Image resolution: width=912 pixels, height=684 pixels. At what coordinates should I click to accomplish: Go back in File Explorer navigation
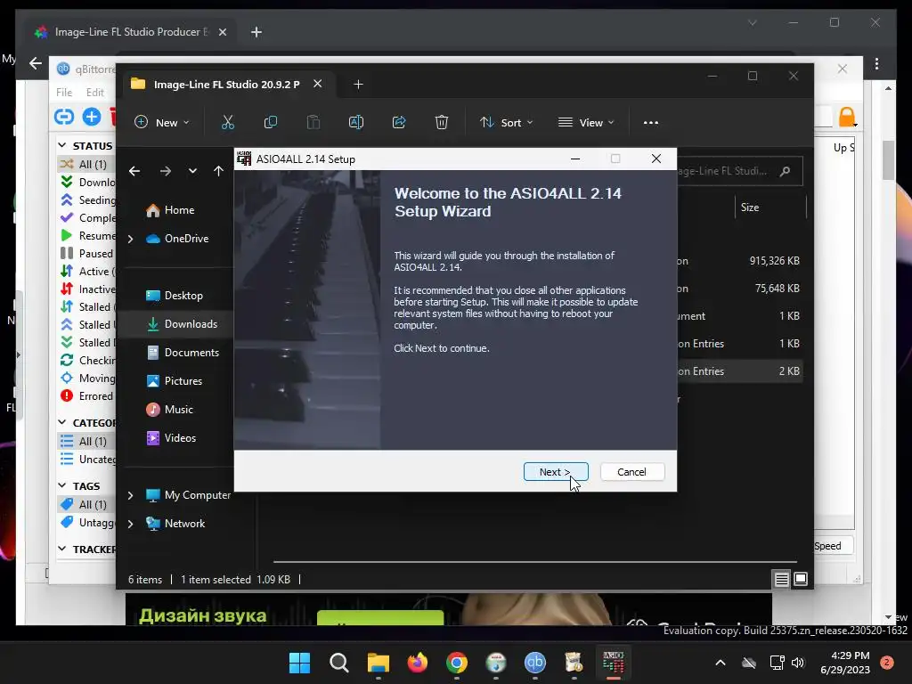[x=134, y=171]
